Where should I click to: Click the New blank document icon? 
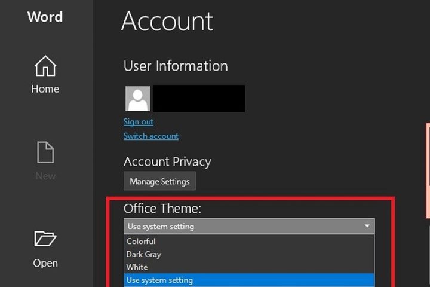coord(45,152)
